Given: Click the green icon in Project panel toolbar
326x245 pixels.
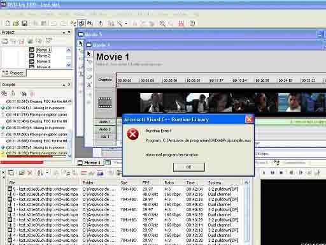Looking at the screenshot, I should [31, 41].
